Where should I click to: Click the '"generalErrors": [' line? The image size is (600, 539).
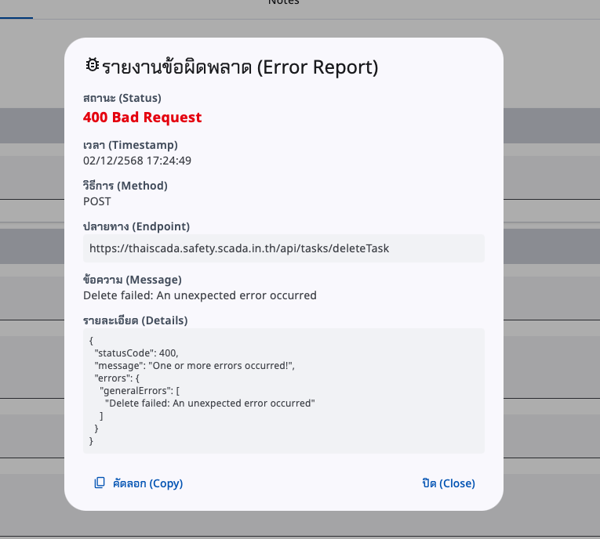coord(140,391)
